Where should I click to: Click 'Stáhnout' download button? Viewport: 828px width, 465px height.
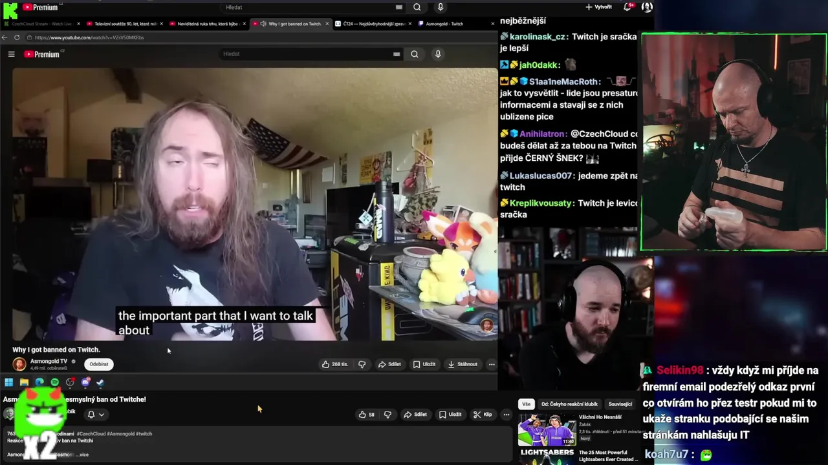[463, 364]
